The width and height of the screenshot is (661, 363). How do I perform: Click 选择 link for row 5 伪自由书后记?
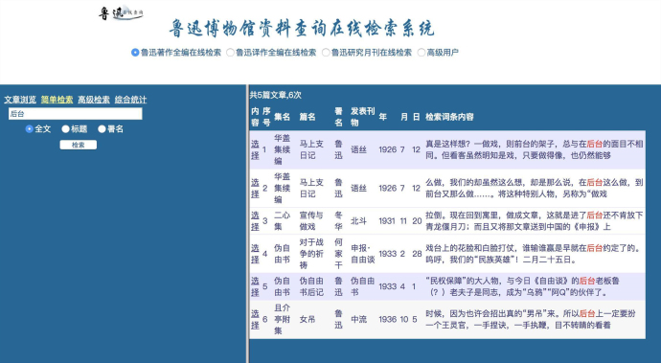255,286
